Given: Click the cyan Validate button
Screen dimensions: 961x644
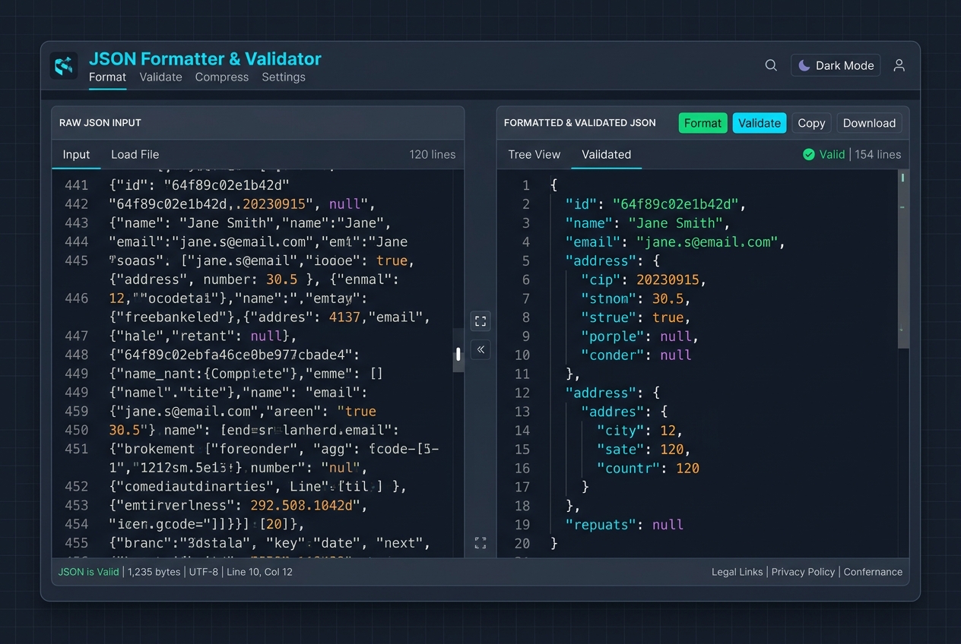Looking at the screenshot, I should 760,123.
